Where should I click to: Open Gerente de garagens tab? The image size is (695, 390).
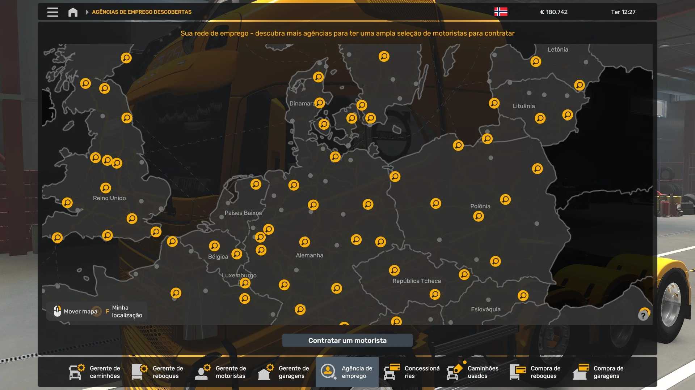point(284,372)
